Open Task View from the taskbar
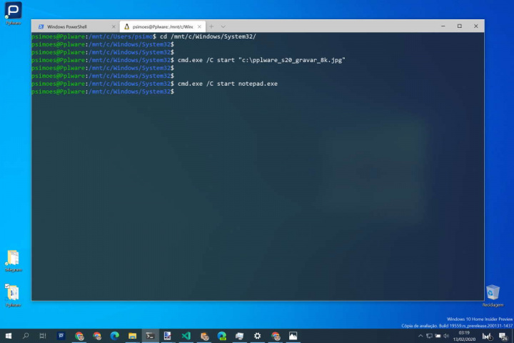This screenshot has height=343, width=514. 44,336
